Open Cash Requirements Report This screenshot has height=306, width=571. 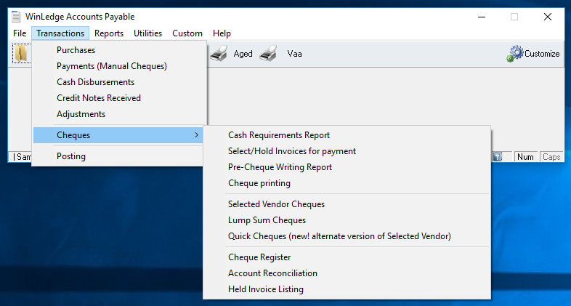pyautogui.click(x=279, y=135)
